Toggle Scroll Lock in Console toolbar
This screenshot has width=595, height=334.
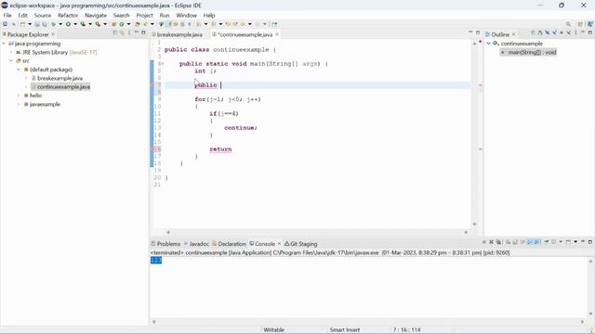click(x=515, y=241)
